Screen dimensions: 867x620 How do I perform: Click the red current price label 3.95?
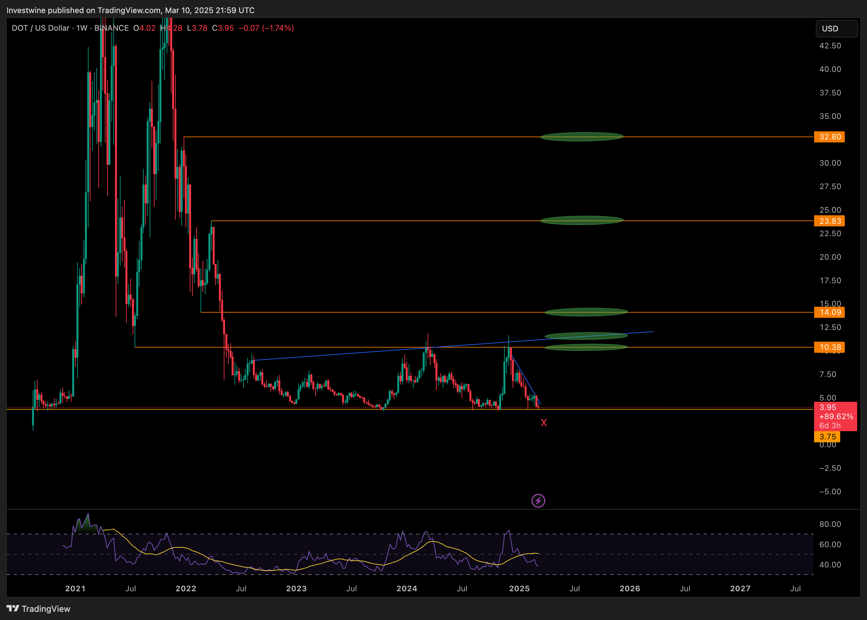828,407
